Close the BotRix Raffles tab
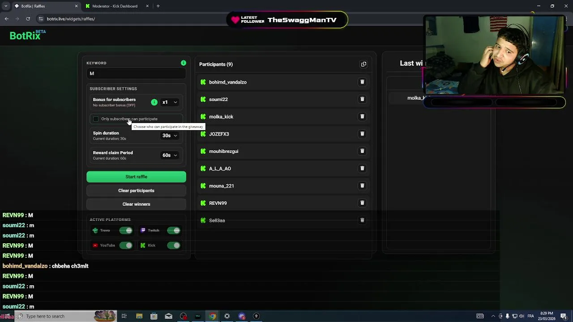Viewport: 573px width, 322px height. [76, 6]
